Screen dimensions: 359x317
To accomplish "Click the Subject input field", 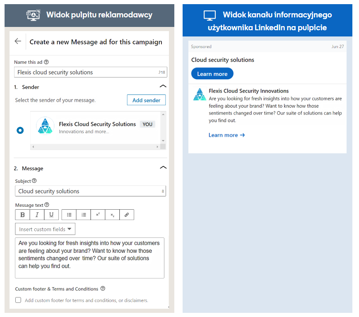I will [87, 191].
